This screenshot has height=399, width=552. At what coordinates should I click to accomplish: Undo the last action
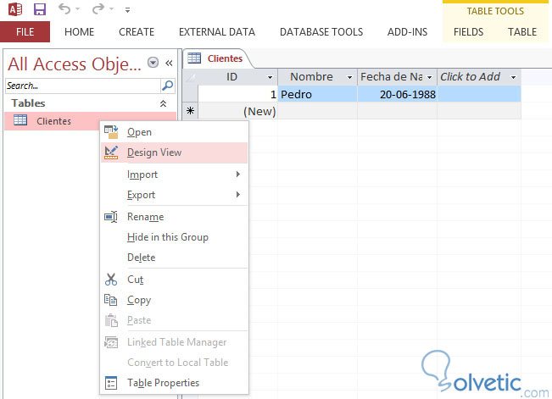coord(64,8)
